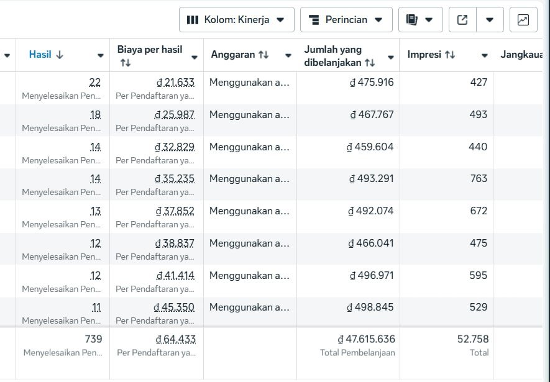Open the Kolom: Kinerja columns dropdown
The width and height of the screenshot is (550, 382).
coord(236,20)
